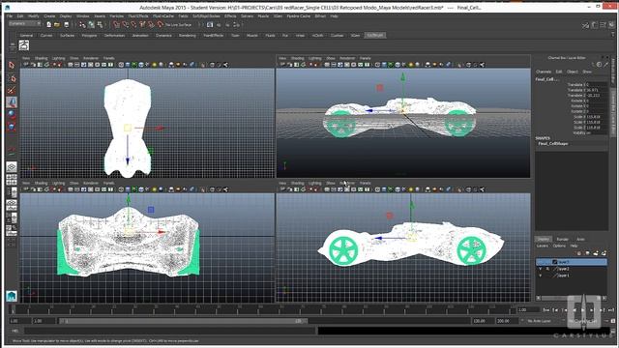This screenshot has height=348, width=619.
Task: Switch to four view layout
Action: click(12, 180)
